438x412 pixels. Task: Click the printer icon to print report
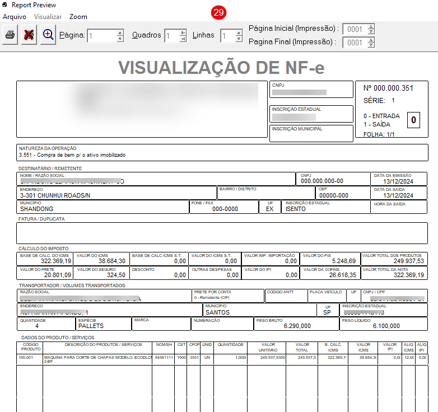pos(10,35)
